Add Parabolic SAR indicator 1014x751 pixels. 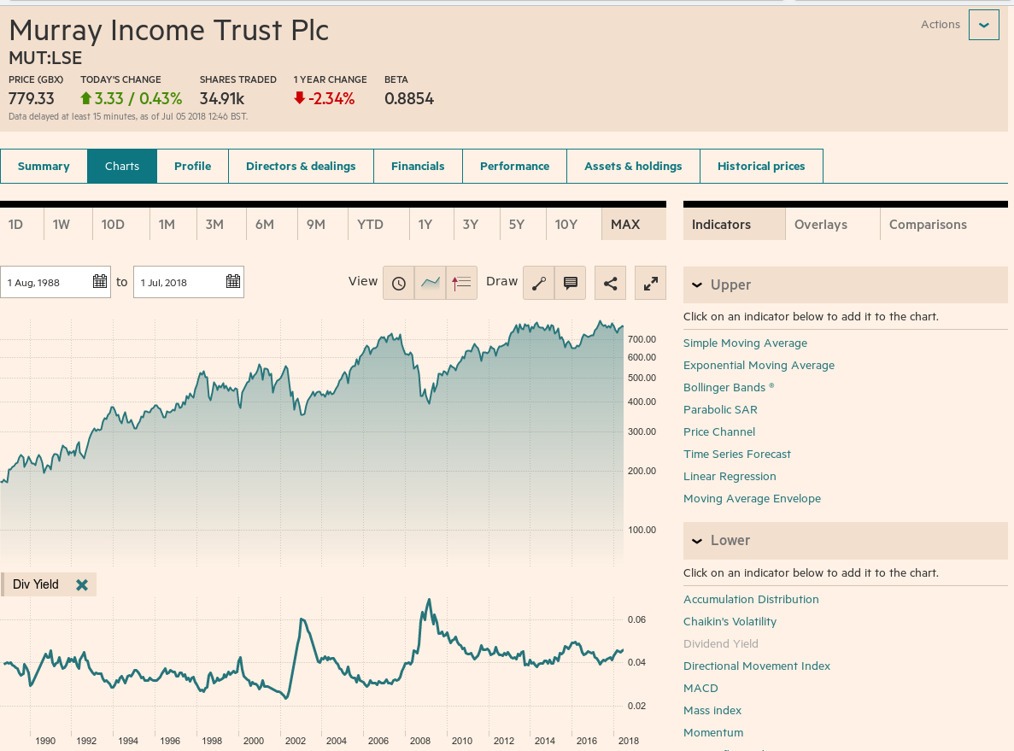(720, 410)
